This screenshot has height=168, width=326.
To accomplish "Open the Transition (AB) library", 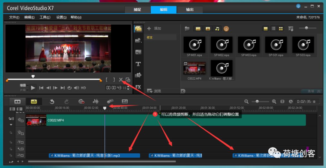I will [x=138, y=52].
